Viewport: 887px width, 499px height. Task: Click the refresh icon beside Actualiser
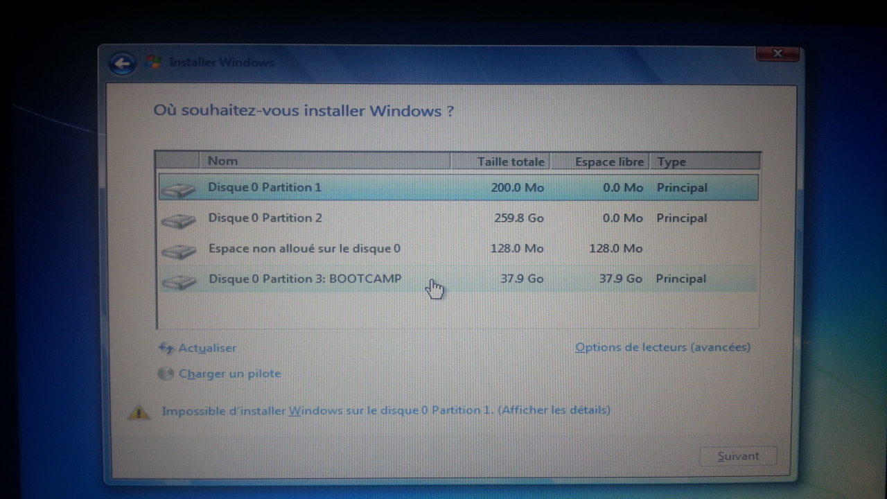[166, 348]
